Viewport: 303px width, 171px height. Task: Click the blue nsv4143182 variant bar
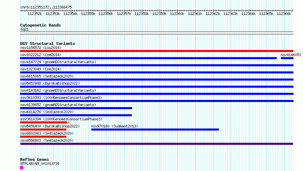(x=157, y=94)
